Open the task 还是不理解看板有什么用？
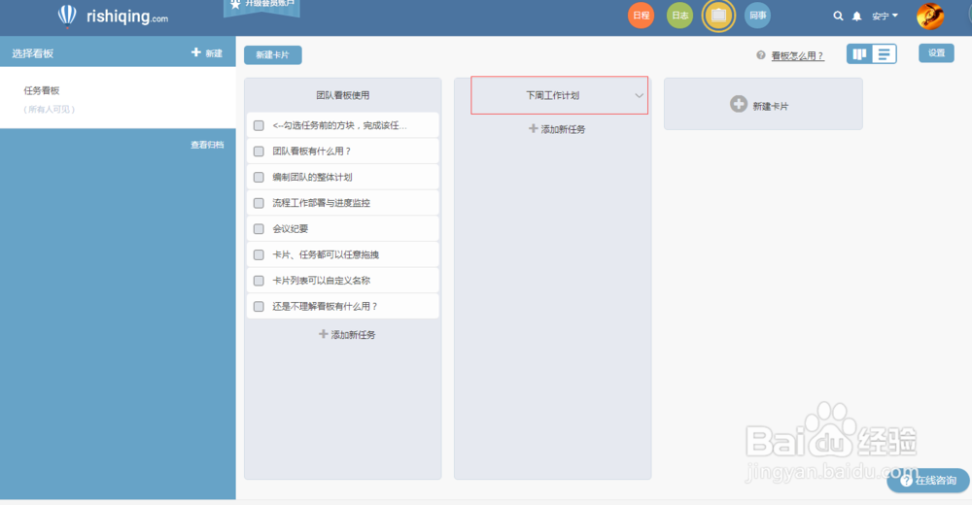Viewport: 972px width, 505px height. (325, 307)
